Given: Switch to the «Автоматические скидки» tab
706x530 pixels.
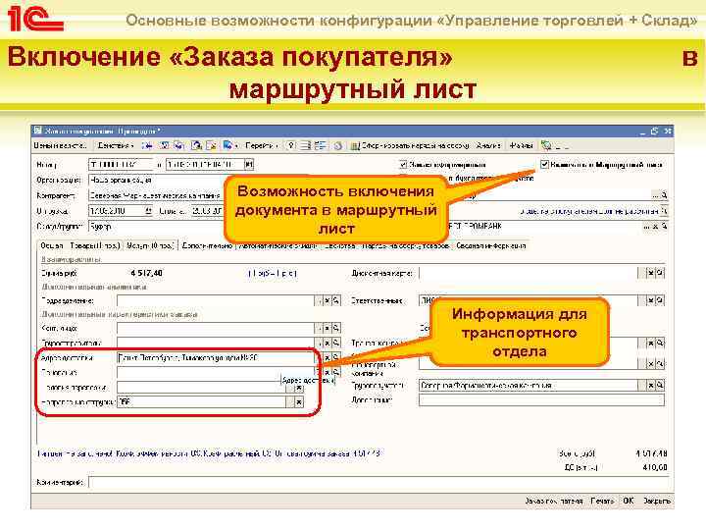Looking at the screenshot, I should (x=277, y=245).
